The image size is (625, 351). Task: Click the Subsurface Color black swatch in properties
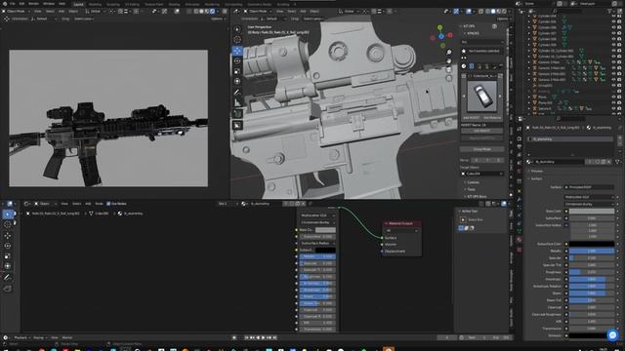[592, 244]
